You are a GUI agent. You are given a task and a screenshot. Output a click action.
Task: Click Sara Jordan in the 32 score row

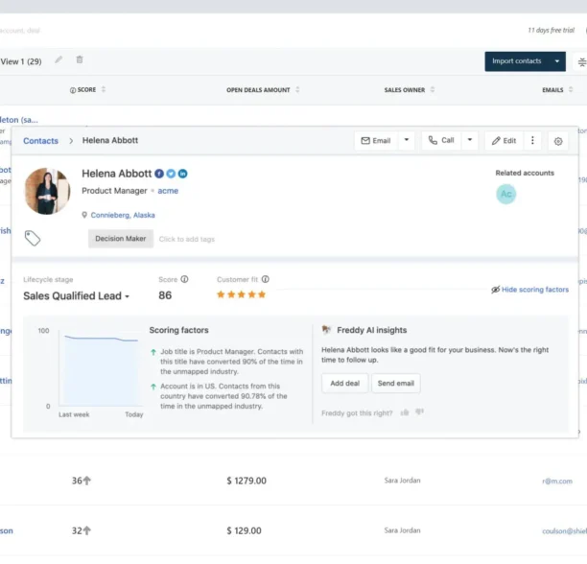(402, 530)
